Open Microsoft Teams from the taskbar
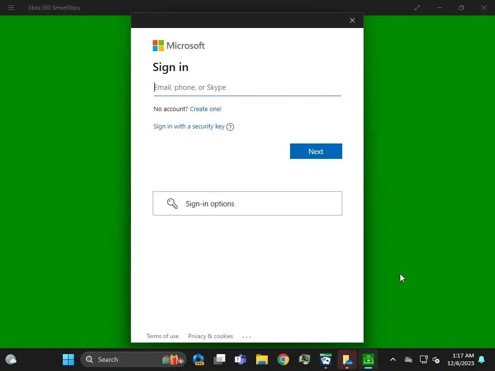495x371 pixels. pyautogui.click(x=241, y=359)
